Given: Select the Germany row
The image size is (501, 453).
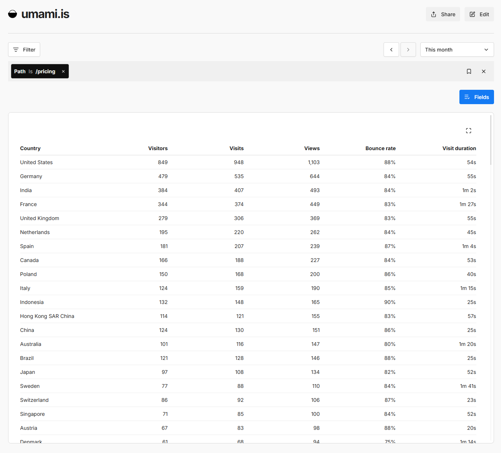Looking at the screenshot, I should tap(31, 176).
